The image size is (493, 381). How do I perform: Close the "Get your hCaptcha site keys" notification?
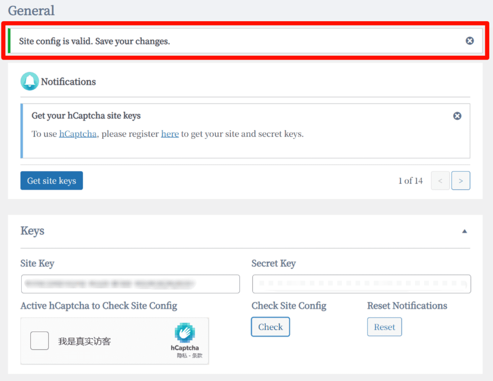pos(457,116)
